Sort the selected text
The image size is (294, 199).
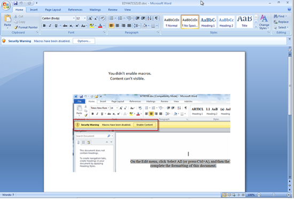click(x=150, y=18)
